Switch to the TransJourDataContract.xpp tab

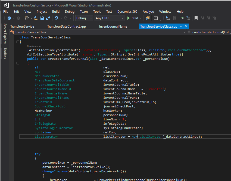[x=66, y=27]
